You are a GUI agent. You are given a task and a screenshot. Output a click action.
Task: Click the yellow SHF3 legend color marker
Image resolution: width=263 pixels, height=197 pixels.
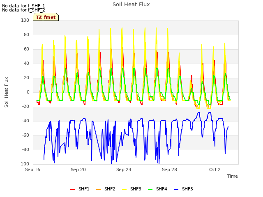[124, 190]
